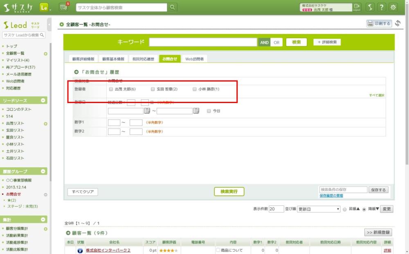409x254 pixels.
Task: Open settings gear icon in header
Action: tap(393, 7)
